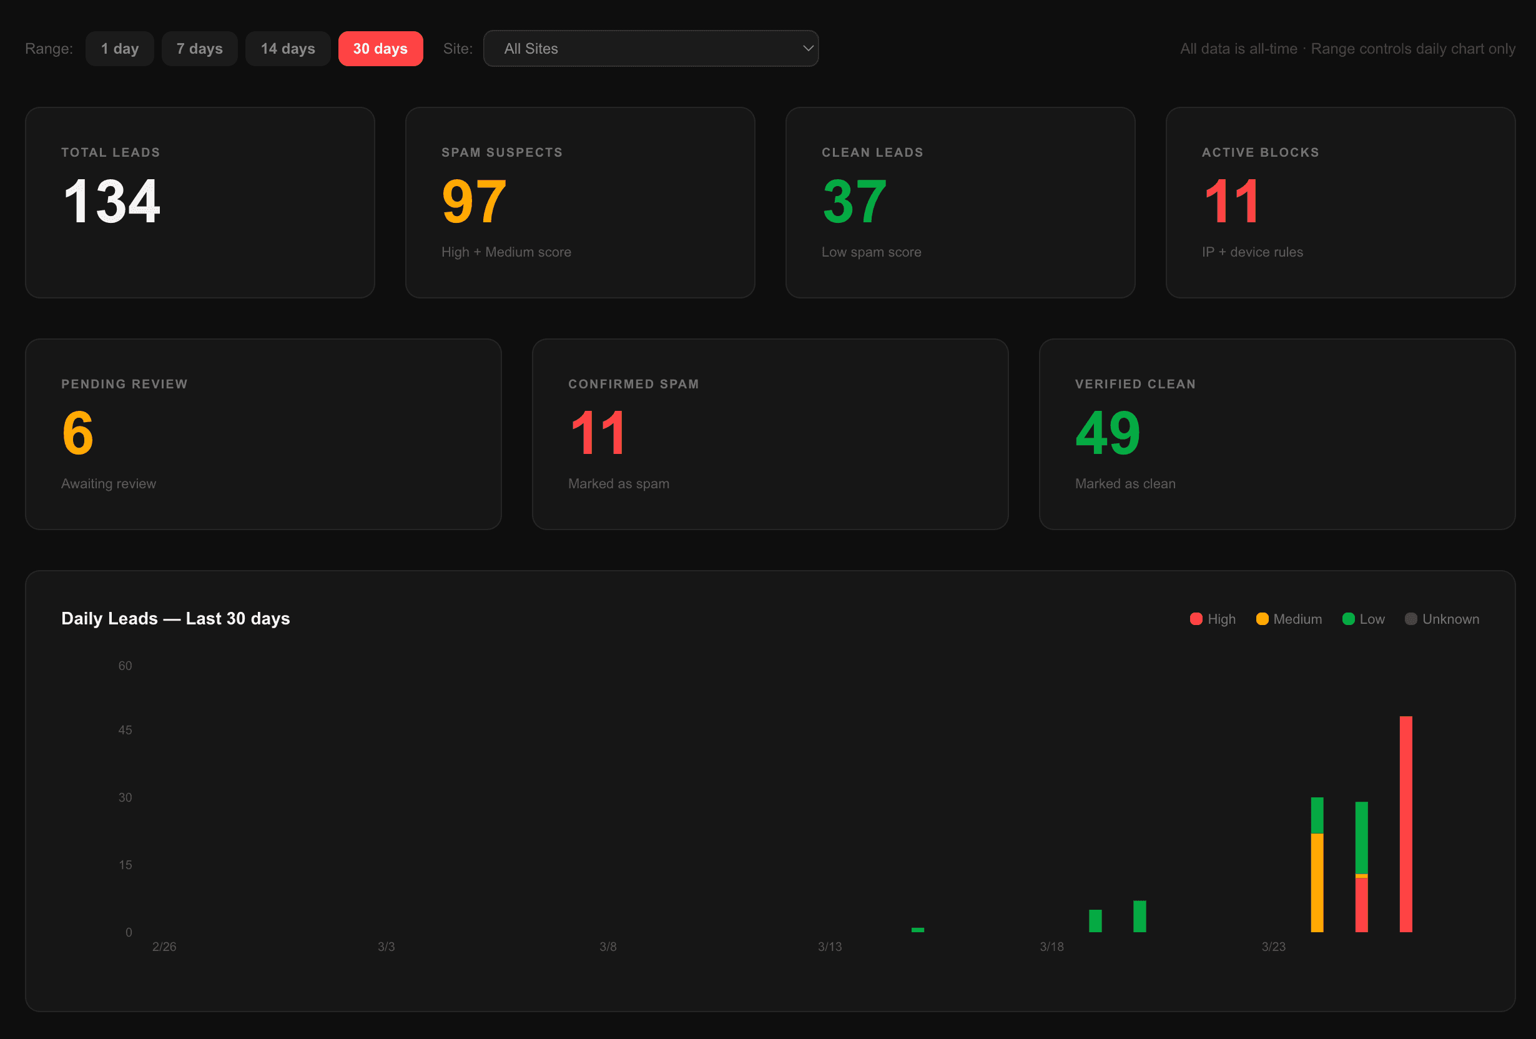1536x1039 pixels.
Task: Click the red High legend dot
Action: 1195,619
